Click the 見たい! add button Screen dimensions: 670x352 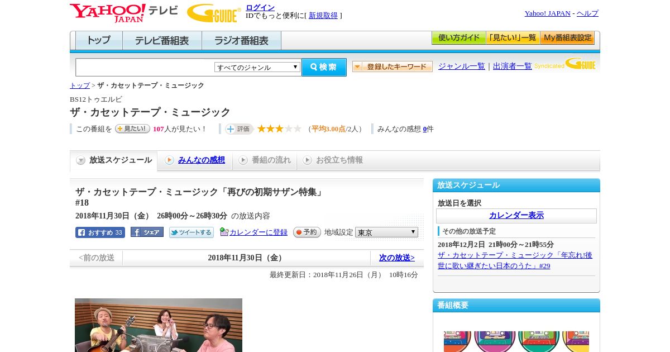[132, 129]
